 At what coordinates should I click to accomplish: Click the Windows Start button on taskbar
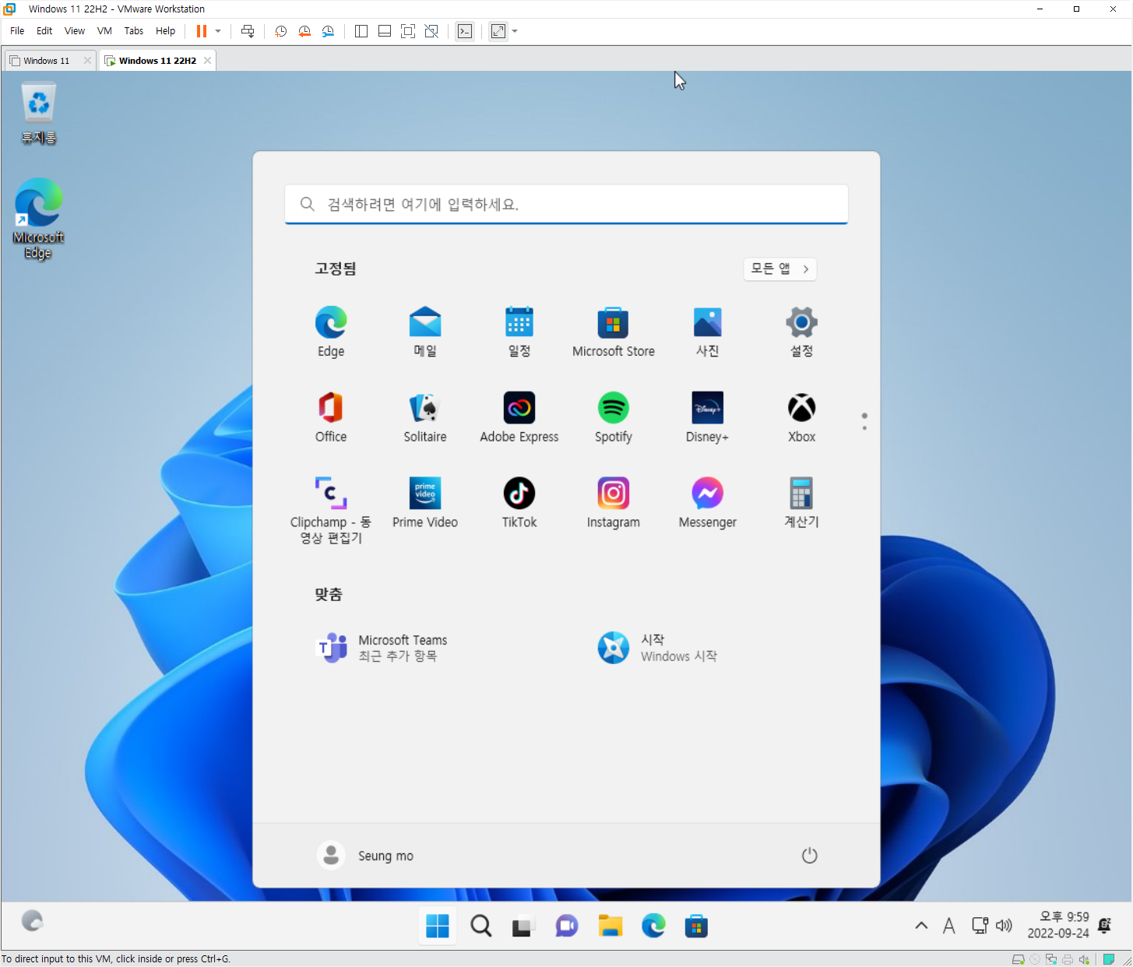[438, 926]
